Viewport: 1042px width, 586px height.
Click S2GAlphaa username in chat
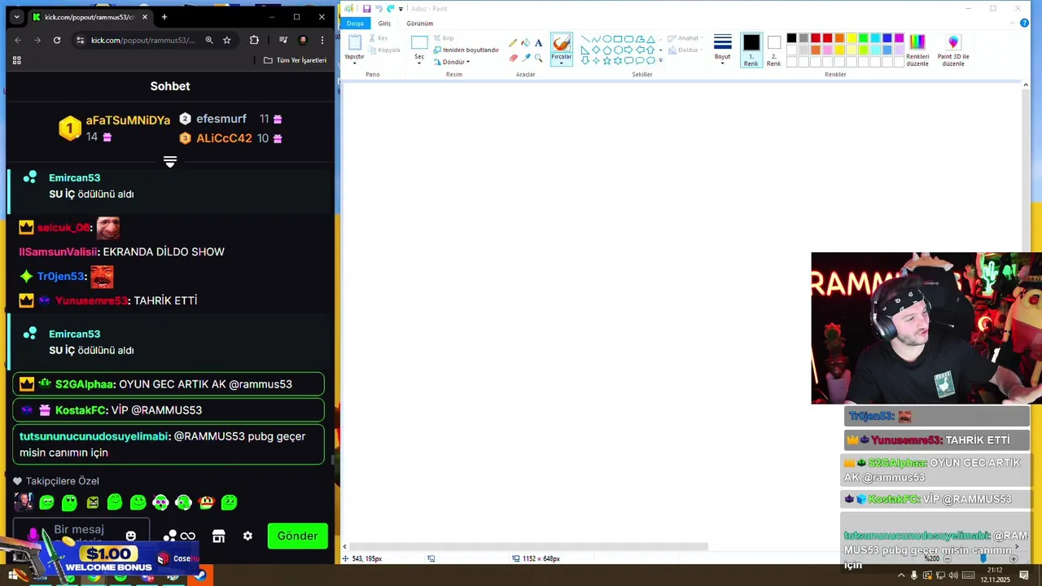pyautogui.click(x=84, y=384)
